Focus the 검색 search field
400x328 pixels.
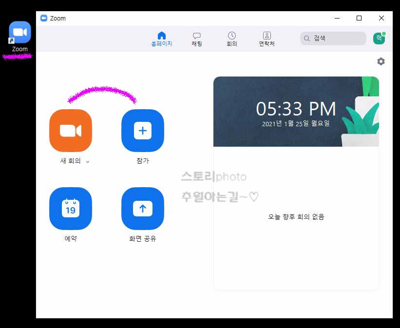(x=333, y=39)
